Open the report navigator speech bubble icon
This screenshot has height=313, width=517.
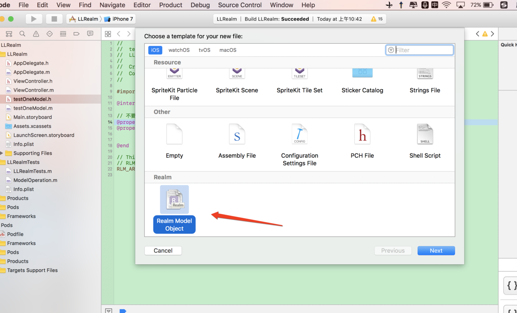tap(90, 34)
